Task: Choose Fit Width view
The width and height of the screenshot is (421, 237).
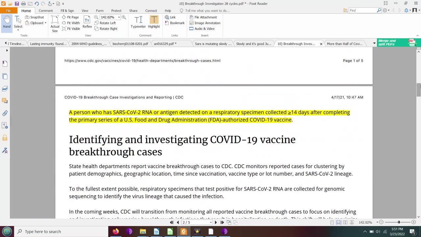Action: pos(71,23)
